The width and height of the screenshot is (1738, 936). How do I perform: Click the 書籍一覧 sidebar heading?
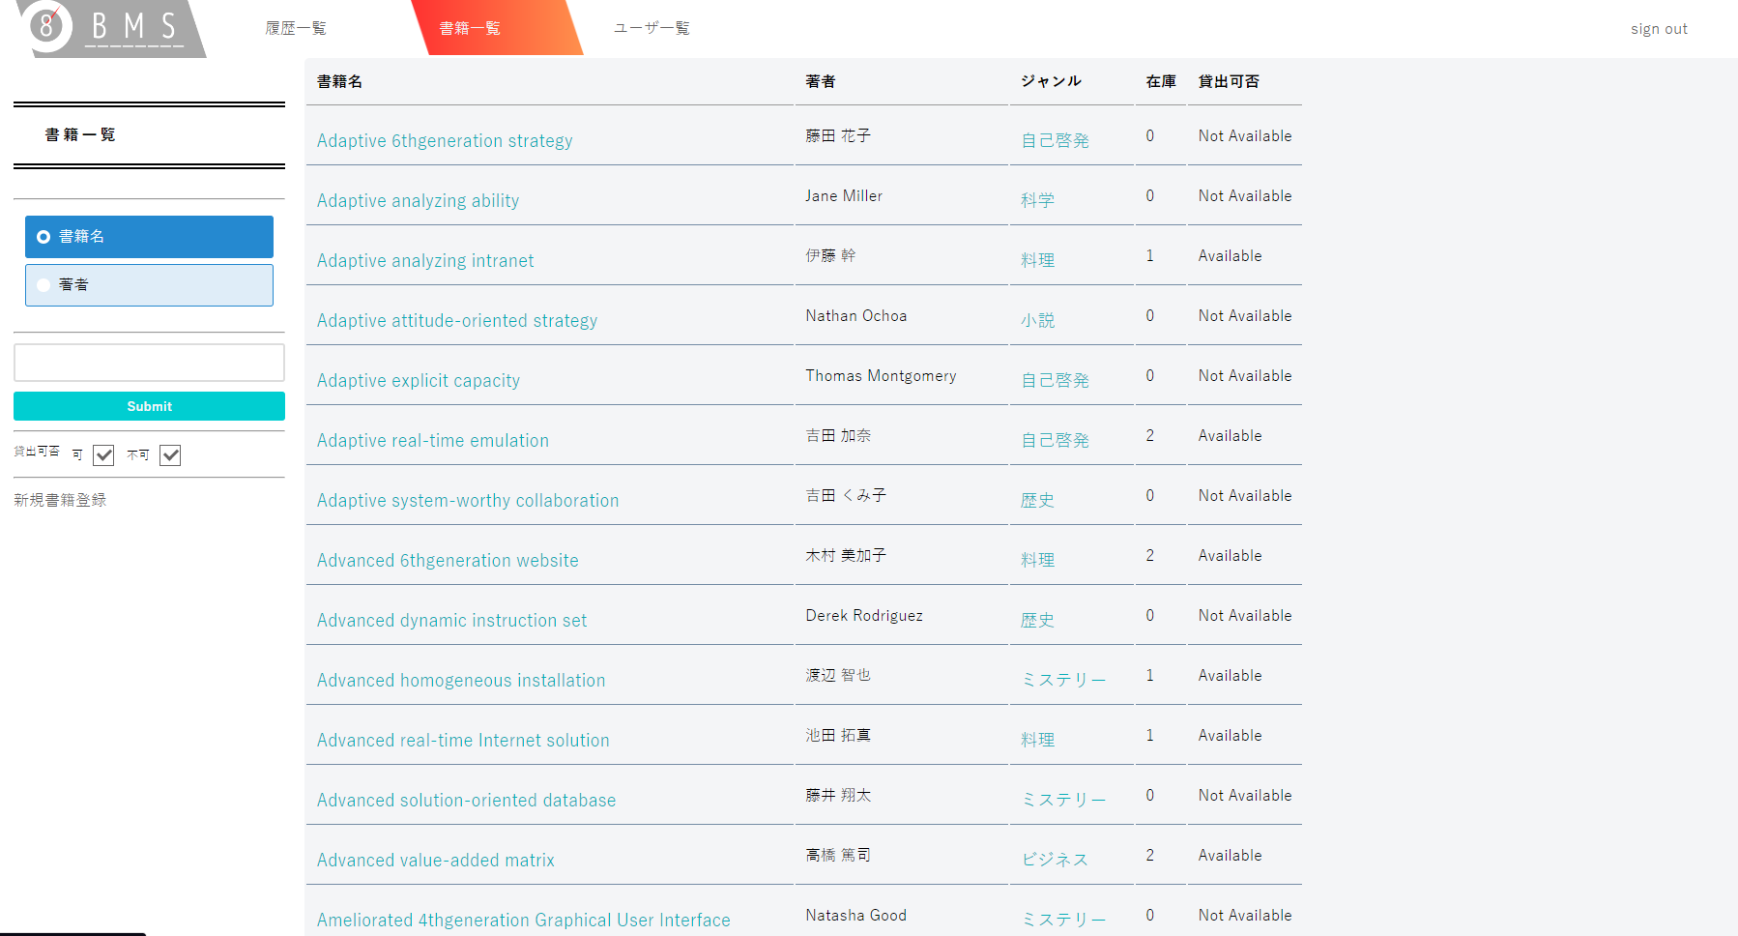(x=80, y=134)
